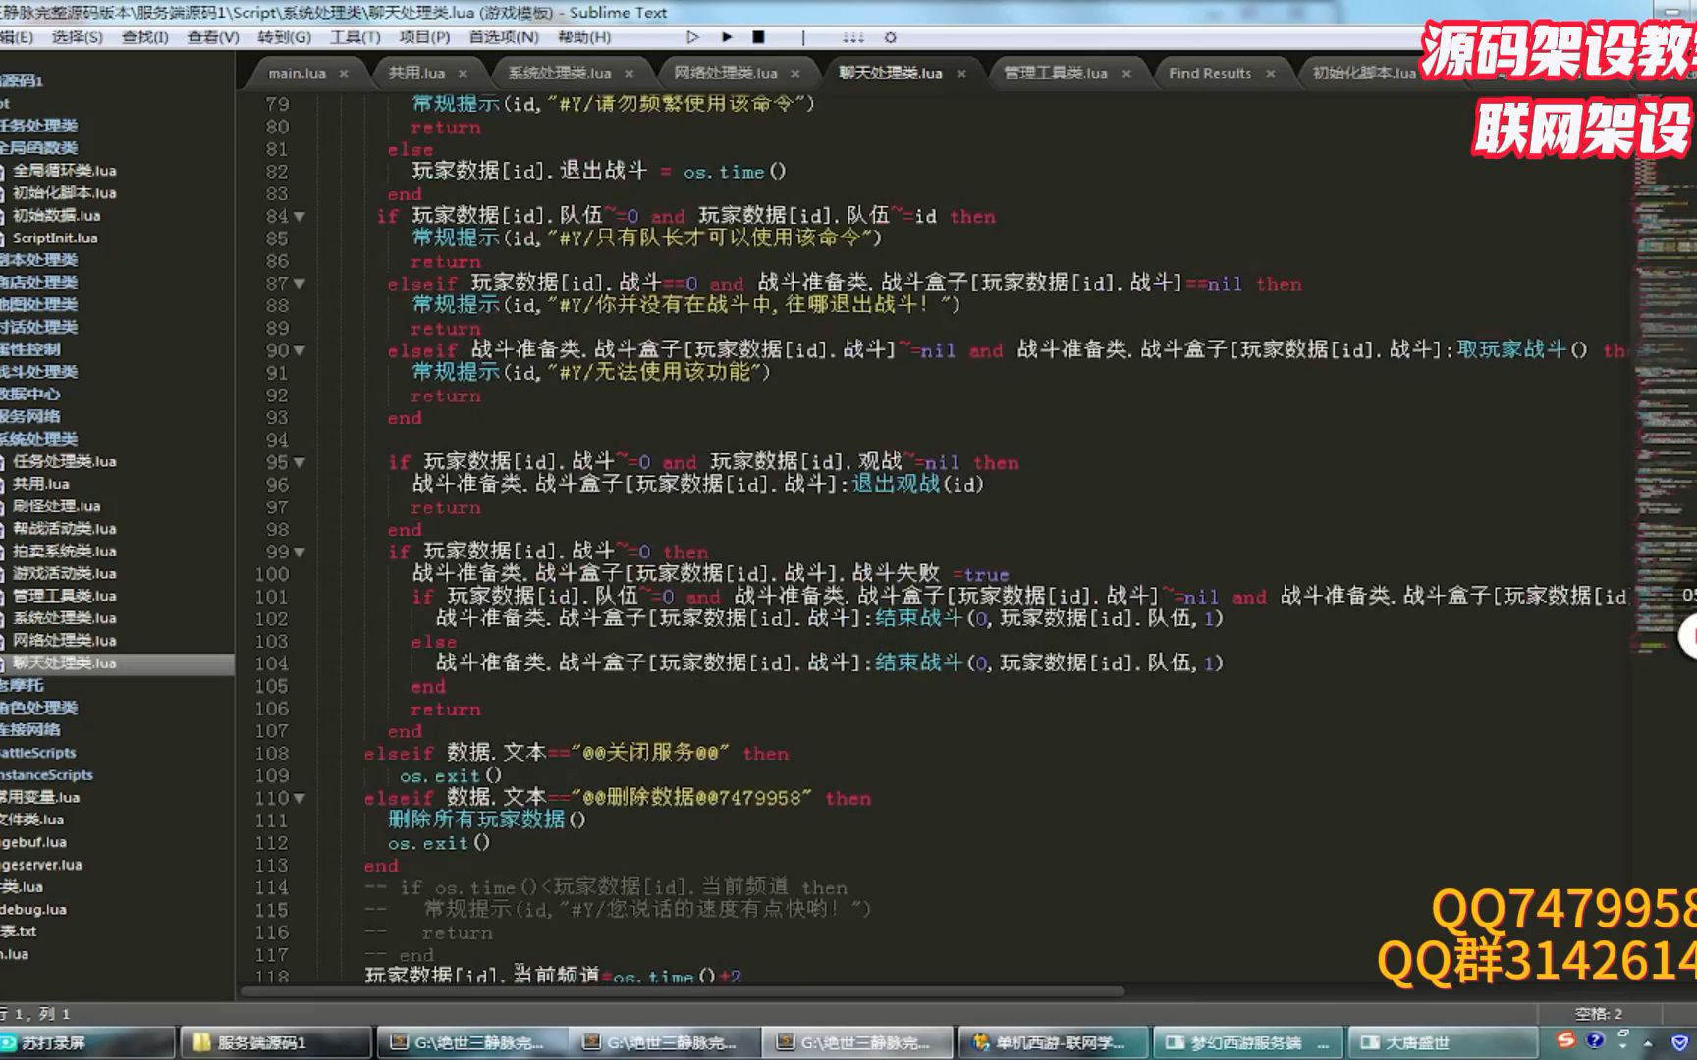Open the 苏打录屏 taskbar button

pos(87,1042)
